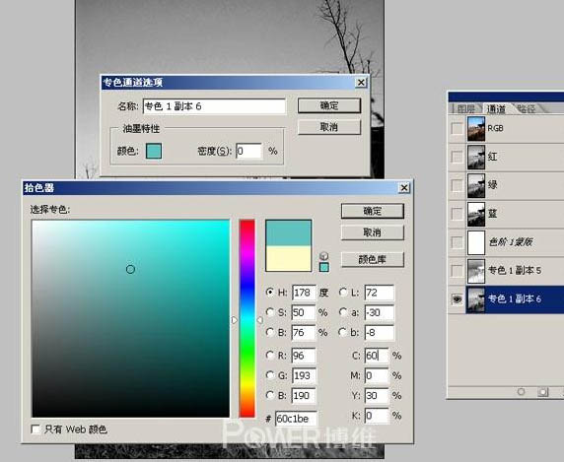Click the small web-safe color swatch
Image resolution: width=564 pixels, height=462 pixels.
[324, 267]
